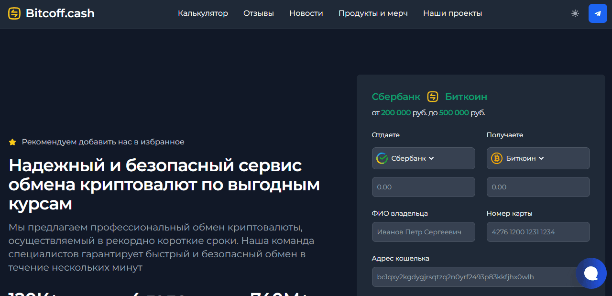The height and width of the screenshot is (296, 612).
Task: Click the Адрес кошелька input field
Action: (473, 277)
